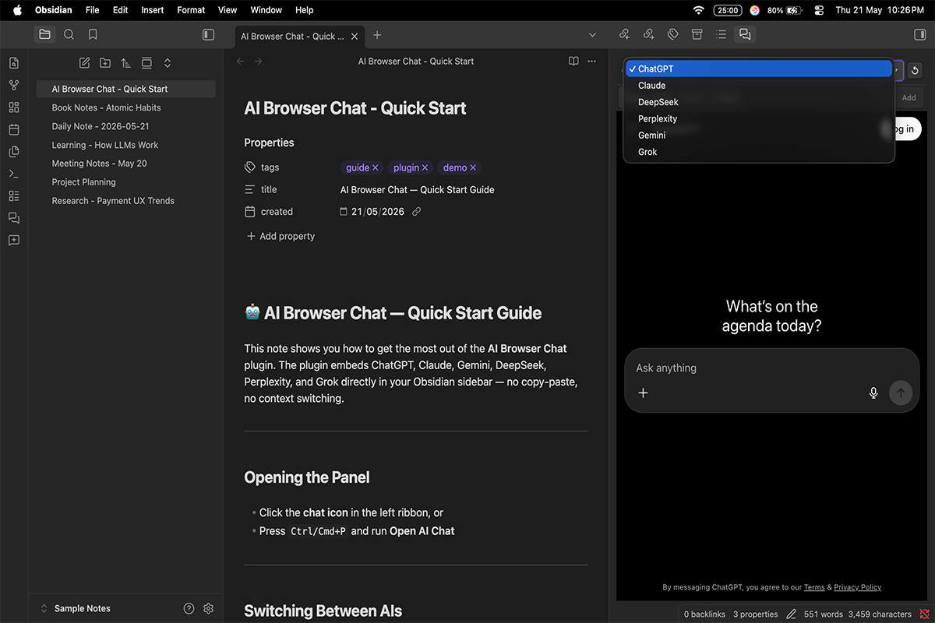Open tags panel icon
This screenshot has width=935, height=623.
tap(672, 34)
